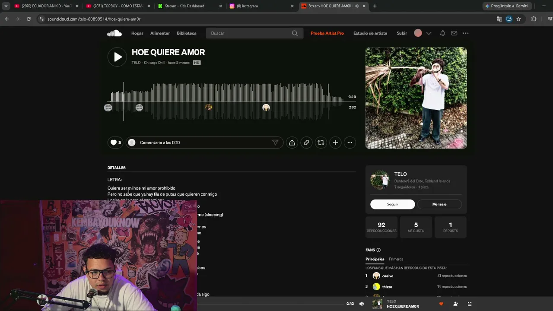This screenshot has width=553, height=311.
Task: Click Subir to upload a track
Action: 402,33
